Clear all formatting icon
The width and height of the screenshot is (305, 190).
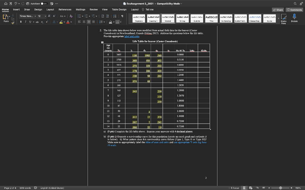point(71,16)
